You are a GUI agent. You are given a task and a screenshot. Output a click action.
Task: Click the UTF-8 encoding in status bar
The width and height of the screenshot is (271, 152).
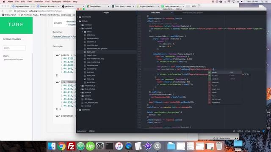[x=240, y=131]
